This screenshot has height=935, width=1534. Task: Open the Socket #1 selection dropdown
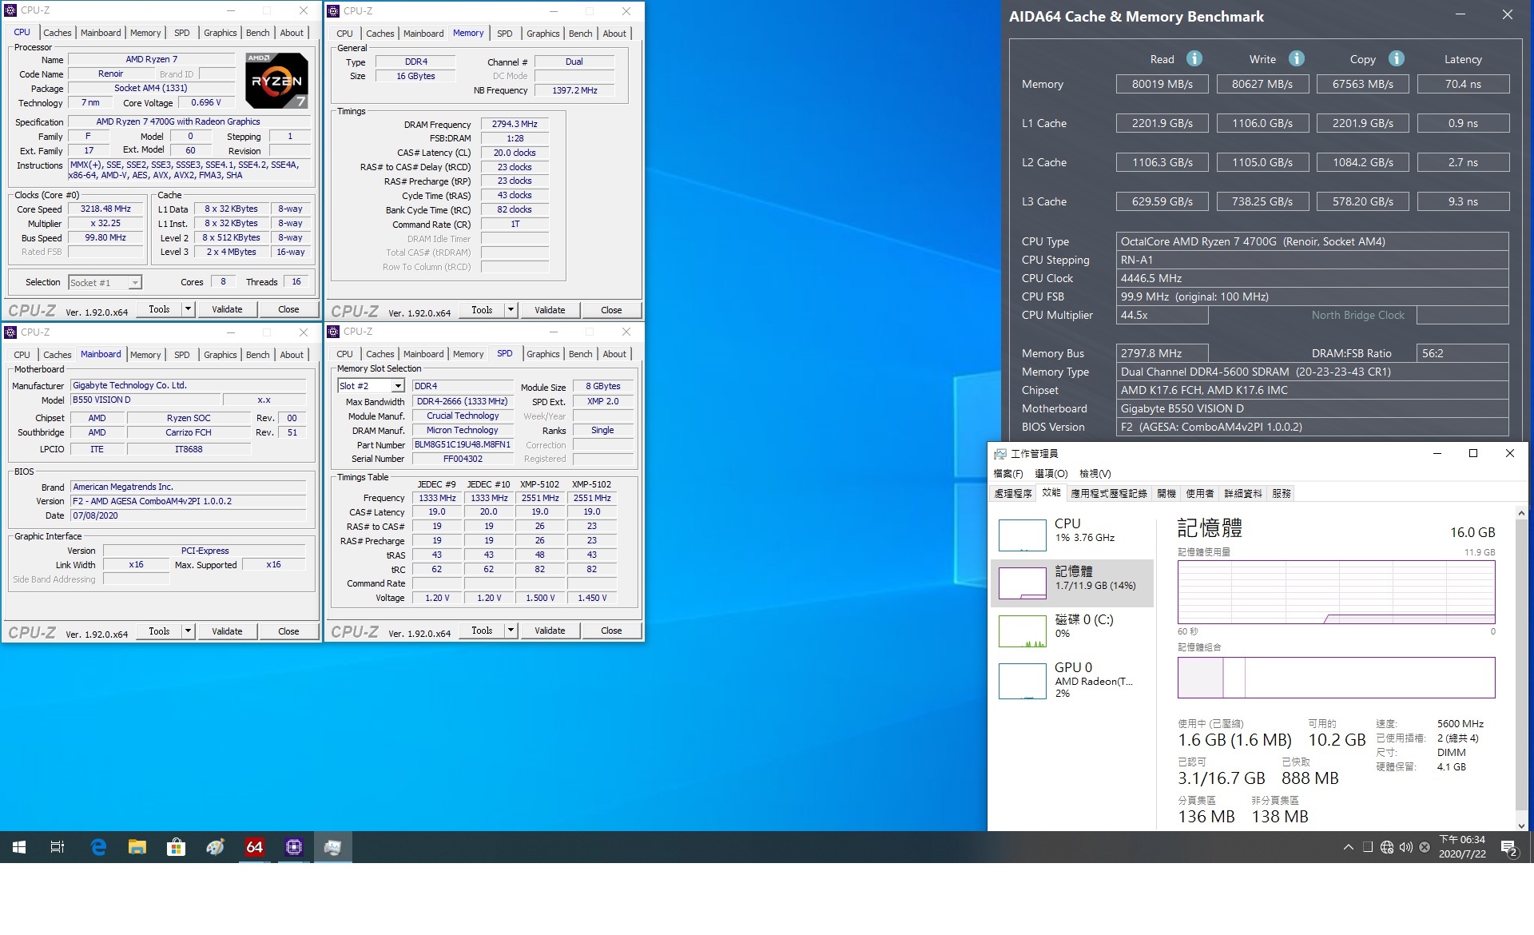pos(135,282)
